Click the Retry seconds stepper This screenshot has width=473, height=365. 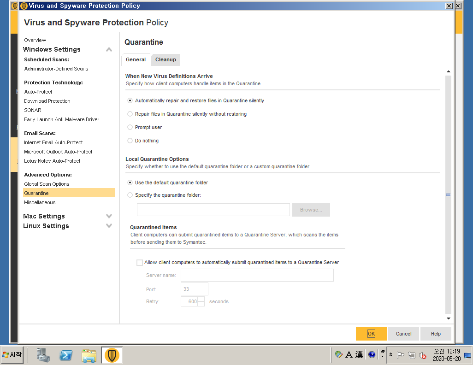201,301
